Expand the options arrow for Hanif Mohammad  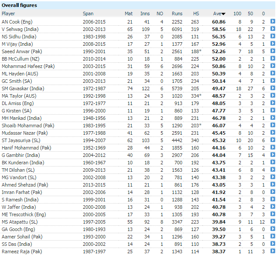coord(273,147)
